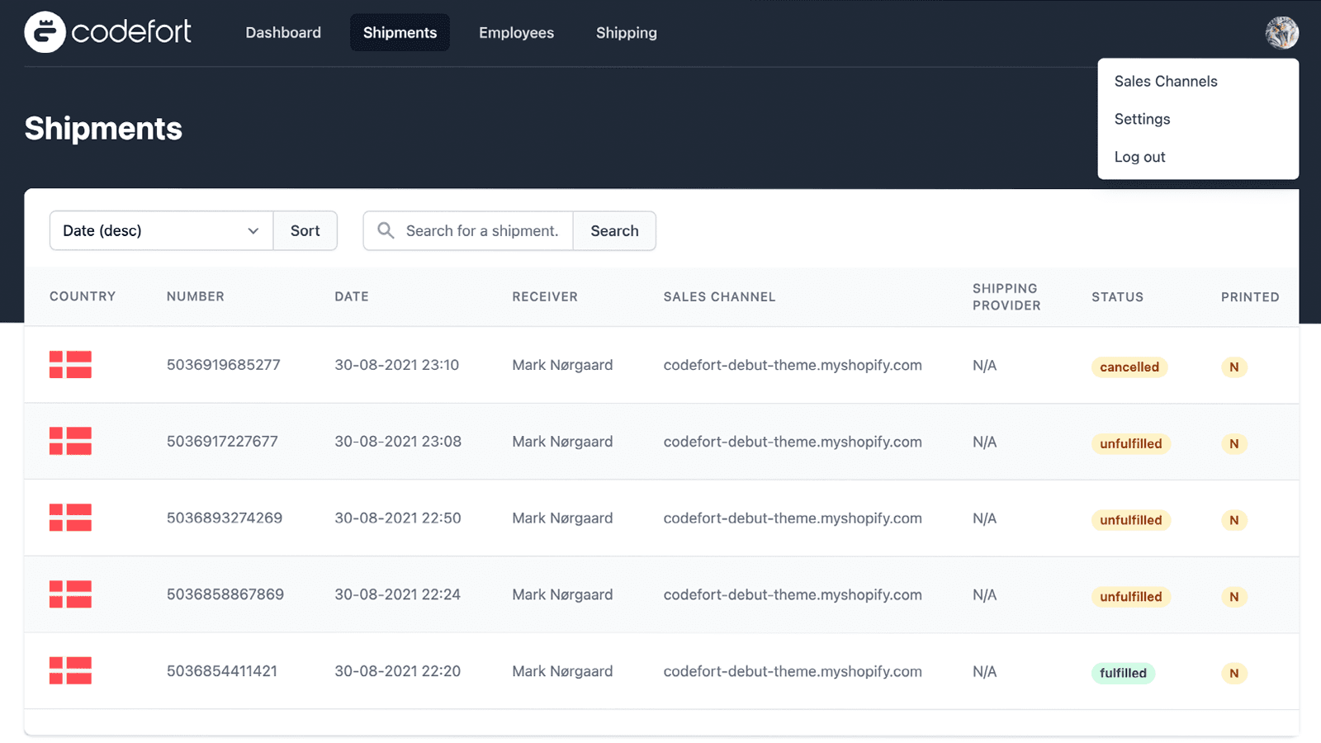Click the fulfilled status badge
The height and width of the screenshot is (743, 1321).
click(x=1123, y=673)
